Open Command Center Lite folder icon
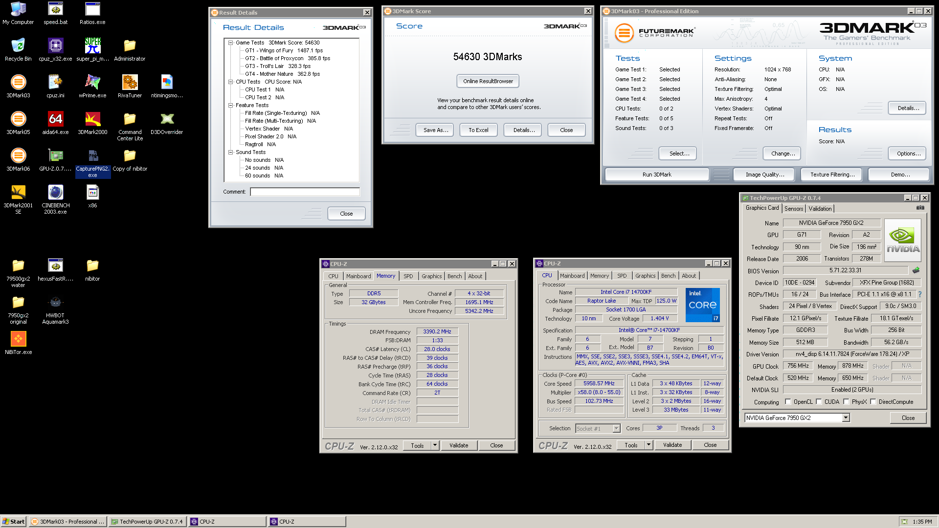939x528 pixels. click(130, 127)
